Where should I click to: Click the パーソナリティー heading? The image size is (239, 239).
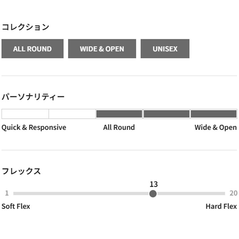33,97
